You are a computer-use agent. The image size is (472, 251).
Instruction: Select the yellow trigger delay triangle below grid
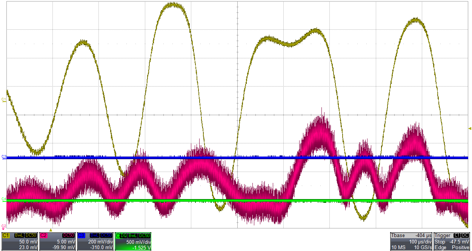(51, 230)
